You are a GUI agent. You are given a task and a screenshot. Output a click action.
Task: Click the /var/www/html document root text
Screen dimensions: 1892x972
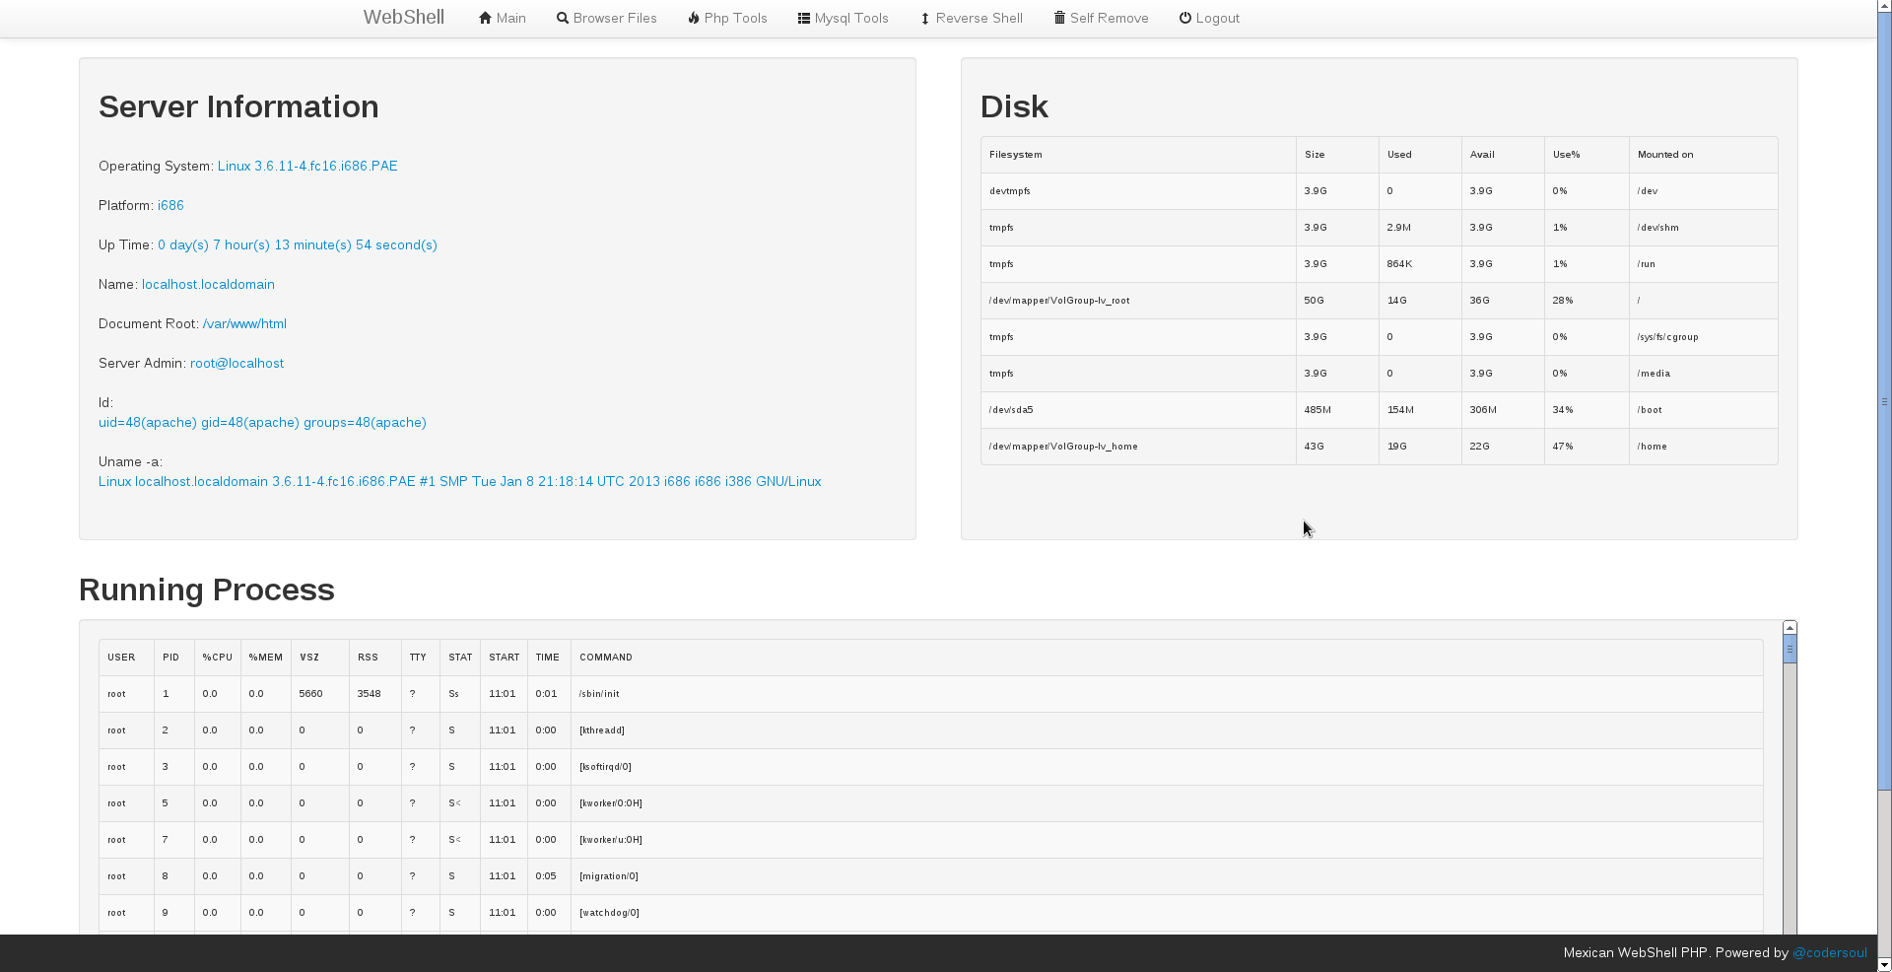(244, 323)
